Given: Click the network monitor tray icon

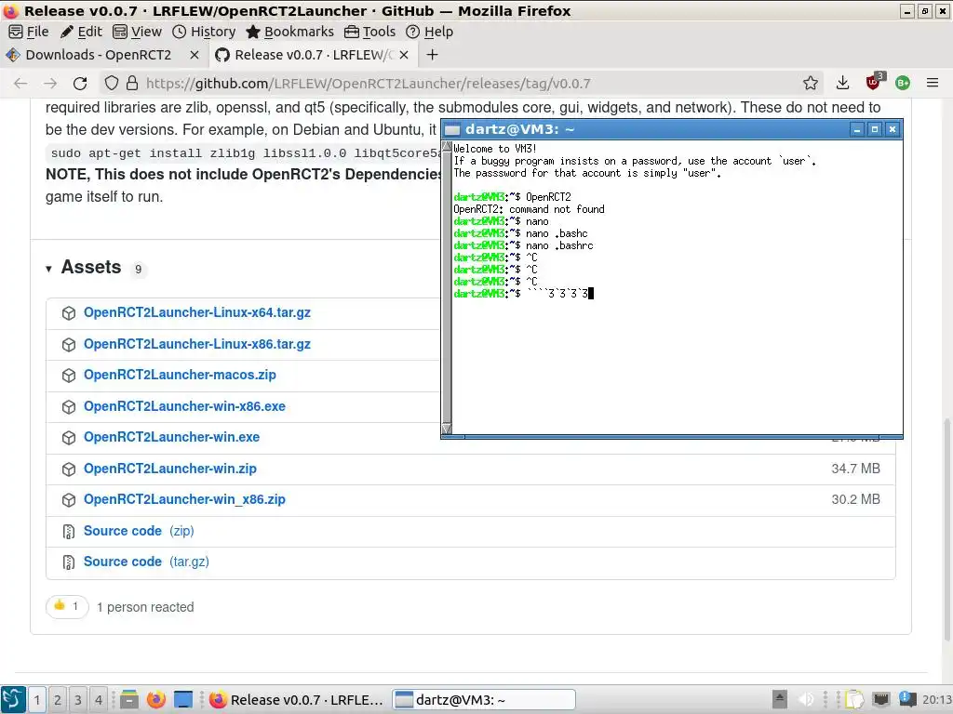Looking at the screenshot, I should (880, 699).
